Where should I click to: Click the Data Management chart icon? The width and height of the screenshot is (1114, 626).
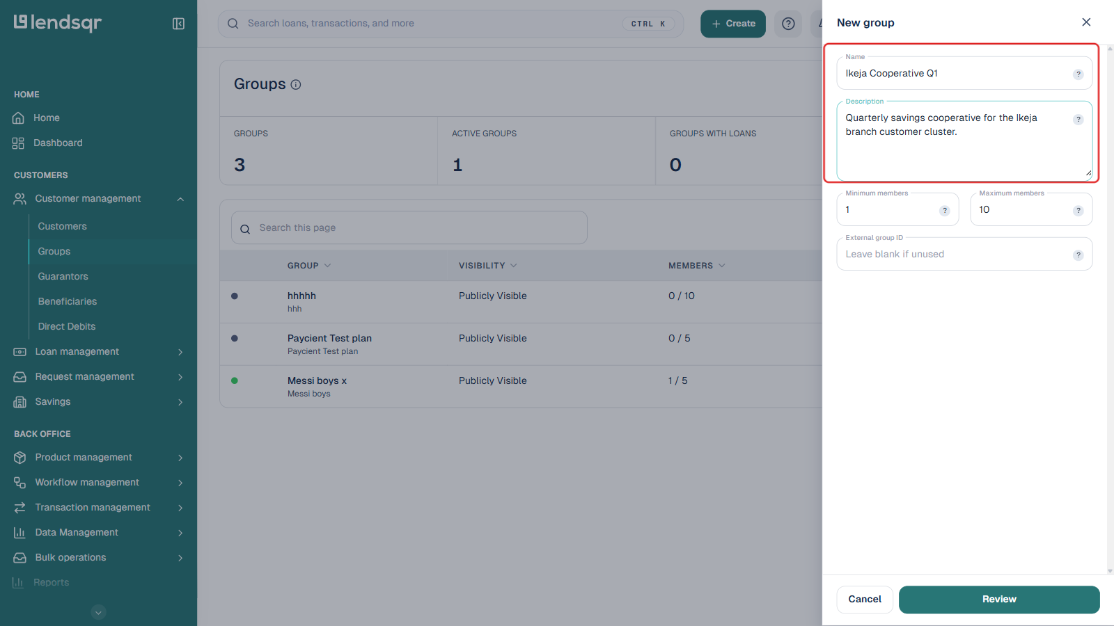click(x=20, y=532)
